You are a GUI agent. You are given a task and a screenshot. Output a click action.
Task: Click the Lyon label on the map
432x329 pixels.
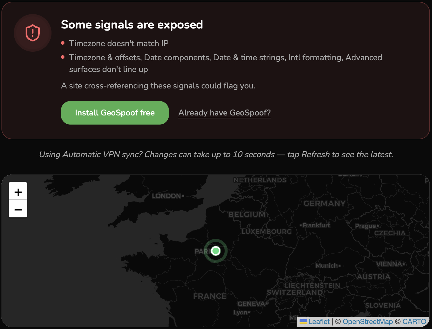(x=240, y=312)
